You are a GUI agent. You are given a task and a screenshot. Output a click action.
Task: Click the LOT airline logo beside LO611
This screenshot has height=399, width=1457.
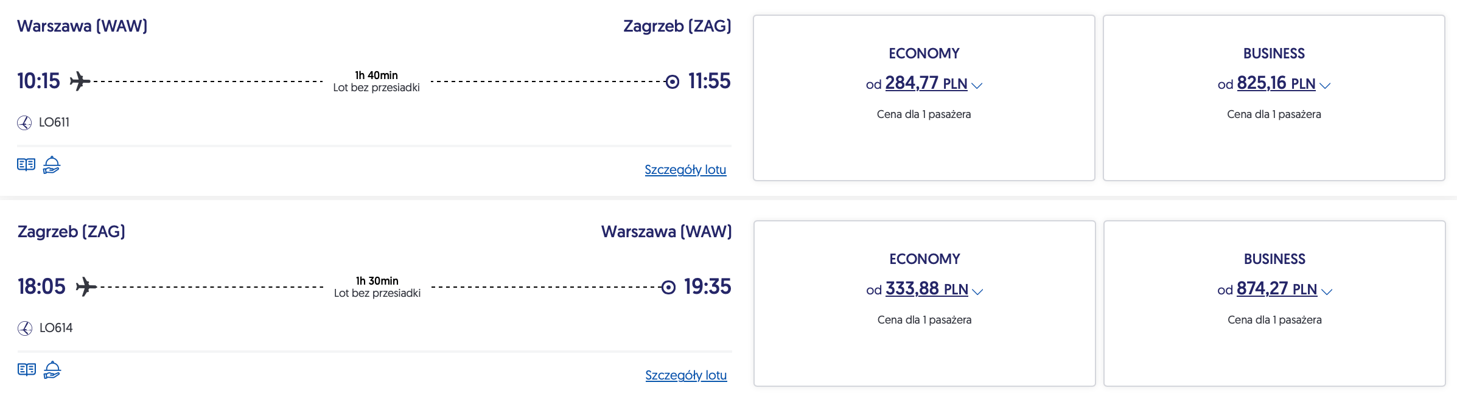point(24,123)
